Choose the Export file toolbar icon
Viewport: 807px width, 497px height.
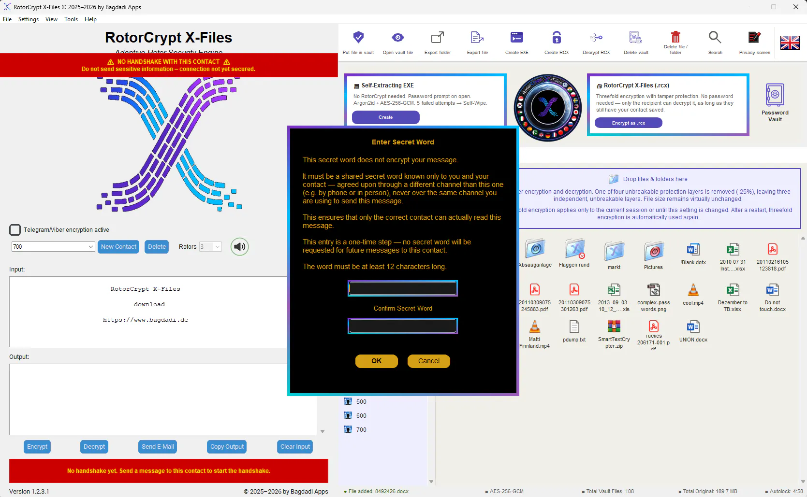[477, 37]
